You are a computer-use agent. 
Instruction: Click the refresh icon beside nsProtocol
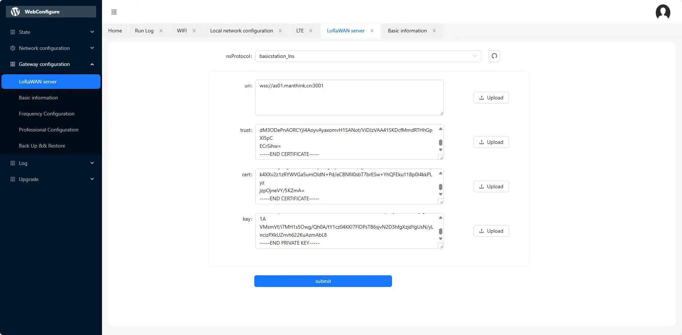(x=494, y=56)
